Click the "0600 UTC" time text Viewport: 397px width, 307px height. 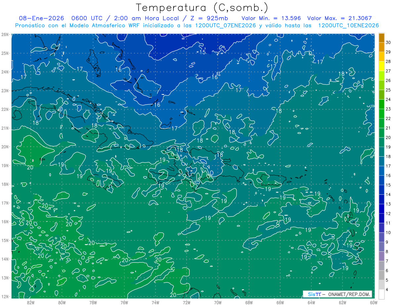pos(88,18)
